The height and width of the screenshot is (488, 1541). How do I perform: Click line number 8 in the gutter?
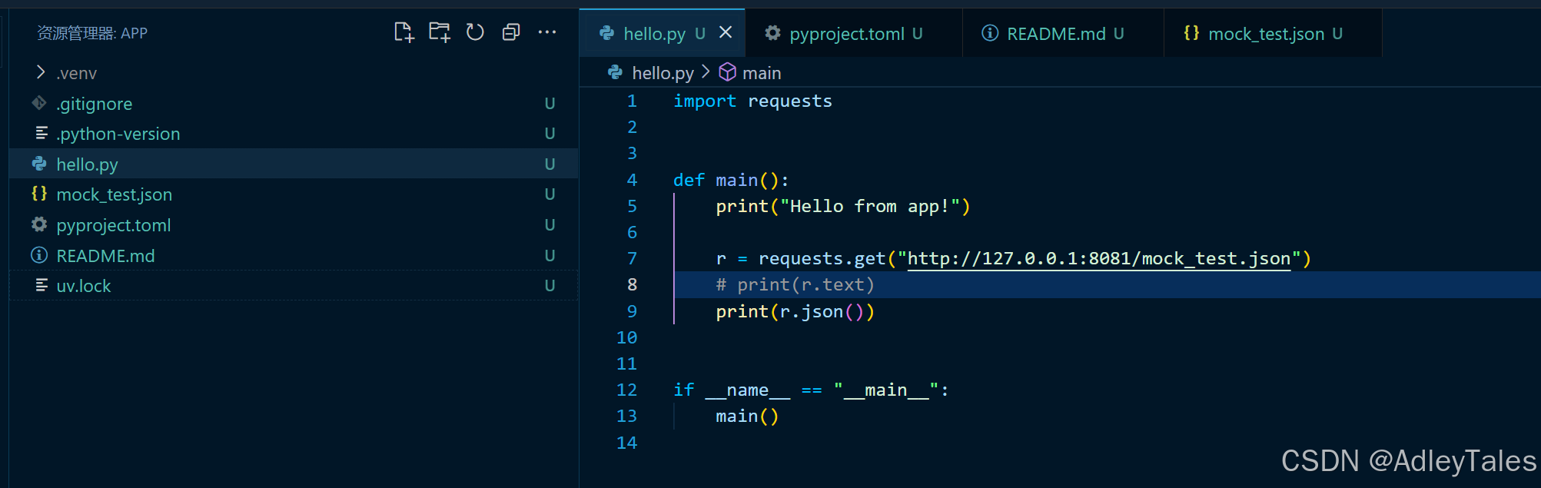(x=632, y=284)
